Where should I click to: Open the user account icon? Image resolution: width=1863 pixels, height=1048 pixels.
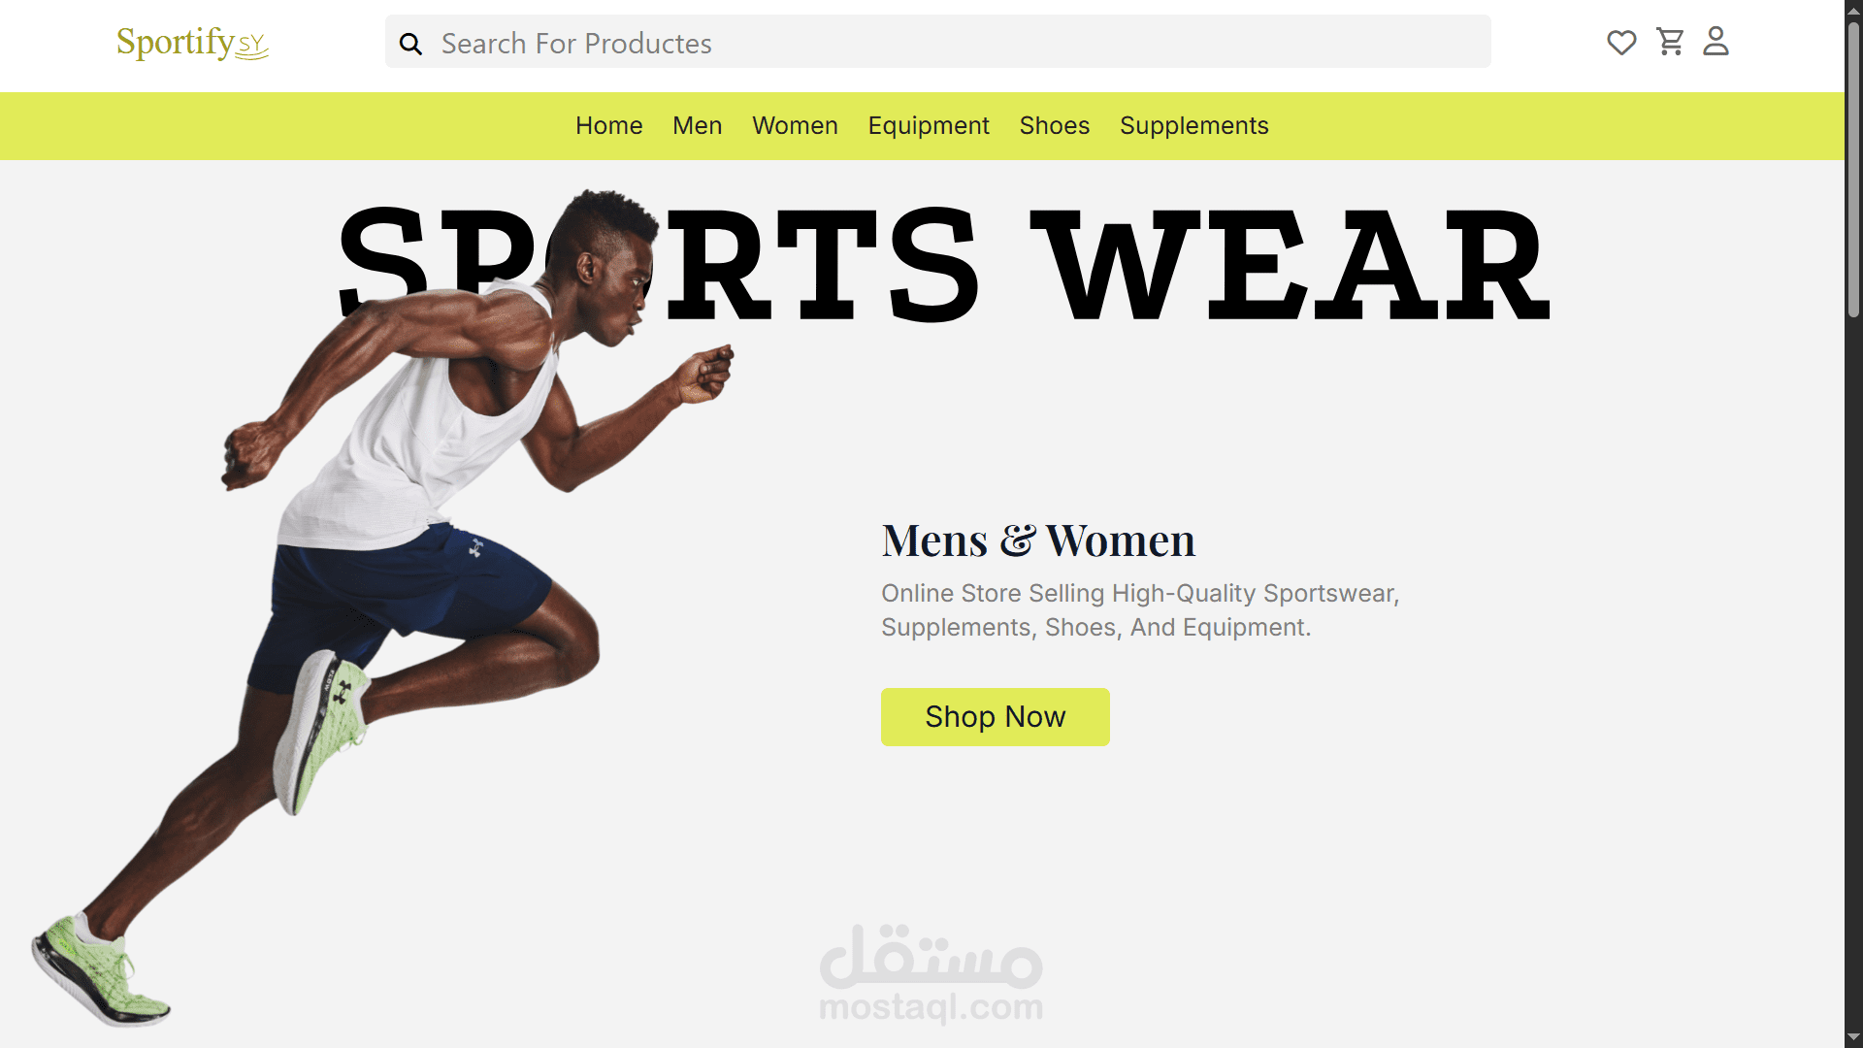pos(1716,41)
